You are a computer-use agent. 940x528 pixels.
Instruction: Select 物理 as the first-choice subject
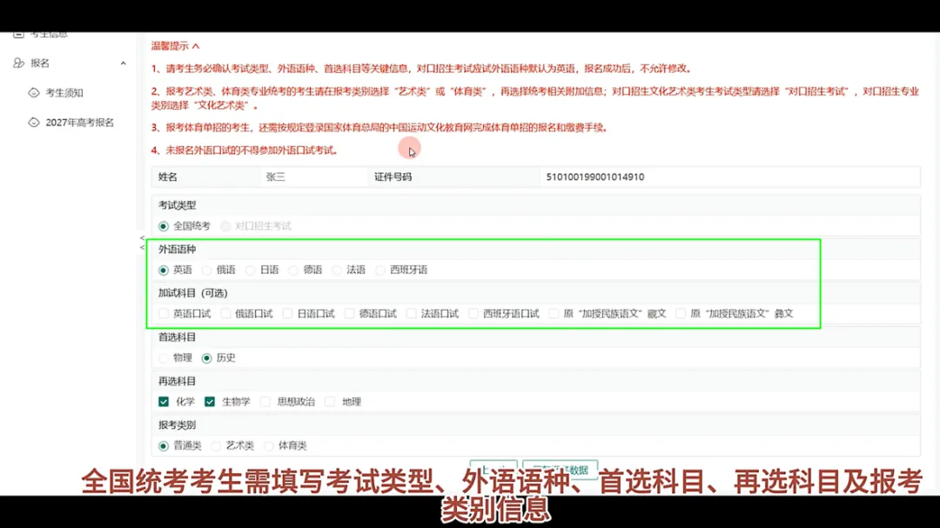point(163,358)
